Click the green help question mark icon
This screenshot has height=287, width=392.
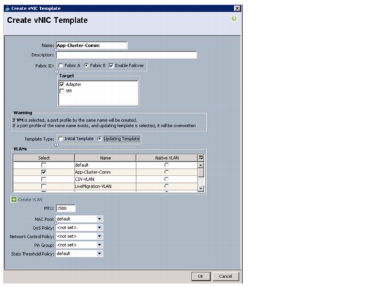[234, 19]
